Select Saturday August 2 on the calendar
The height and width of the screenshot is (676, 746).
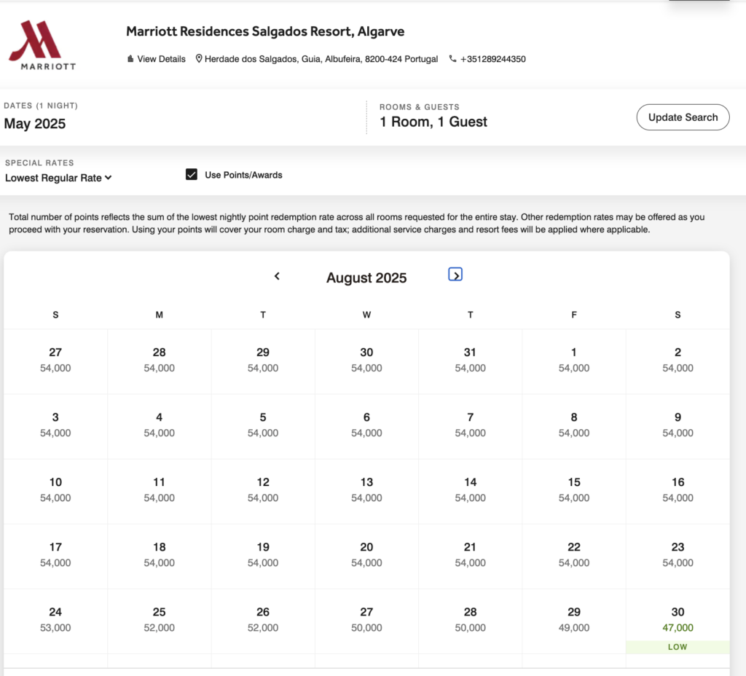tap(678, 361)
